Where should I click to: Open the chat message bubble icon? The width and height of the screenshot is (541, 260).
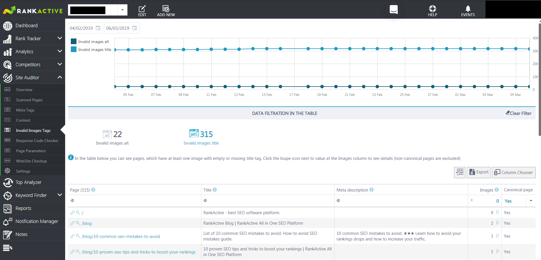coord(393,9)
